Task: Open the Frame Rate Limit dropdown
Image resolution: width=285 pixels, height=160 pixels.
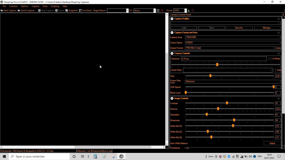Action: [x=233, y=82]
